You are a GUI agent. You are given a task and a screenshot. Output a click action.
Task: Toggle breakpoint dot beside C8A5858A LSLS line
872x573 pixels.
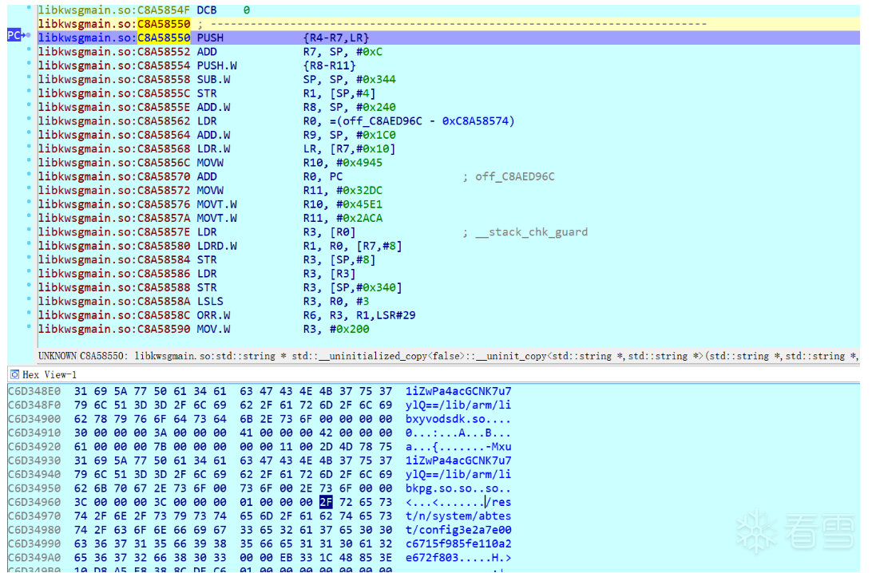point(29,299)
